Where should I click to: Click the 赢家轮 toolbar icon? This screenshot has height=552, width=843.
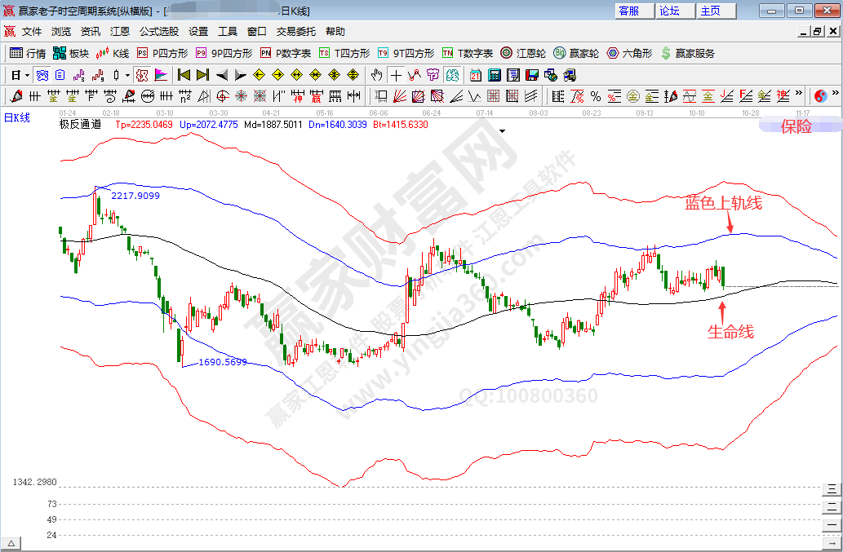(x=575, y=53)
